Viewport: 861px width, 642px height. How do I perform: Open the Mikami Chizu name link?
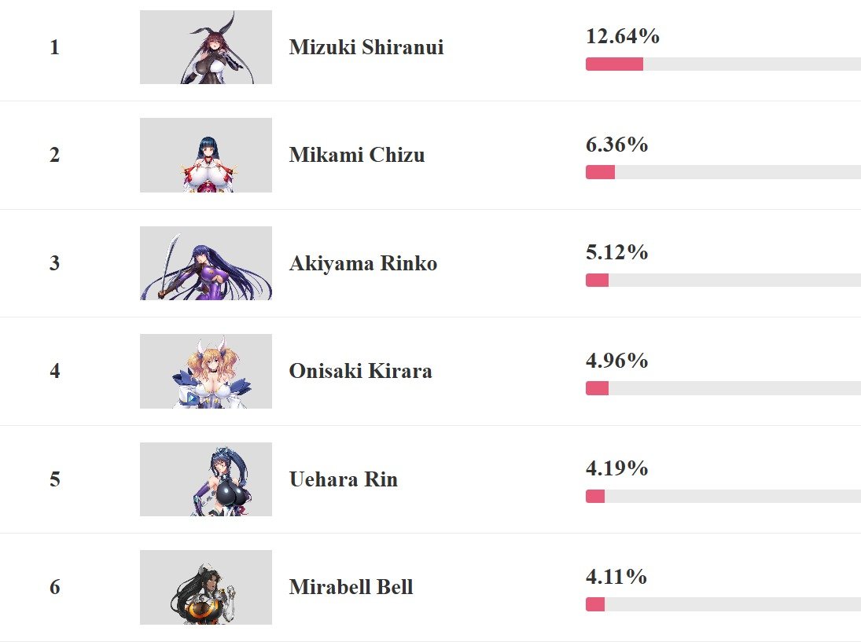point(357,156)
